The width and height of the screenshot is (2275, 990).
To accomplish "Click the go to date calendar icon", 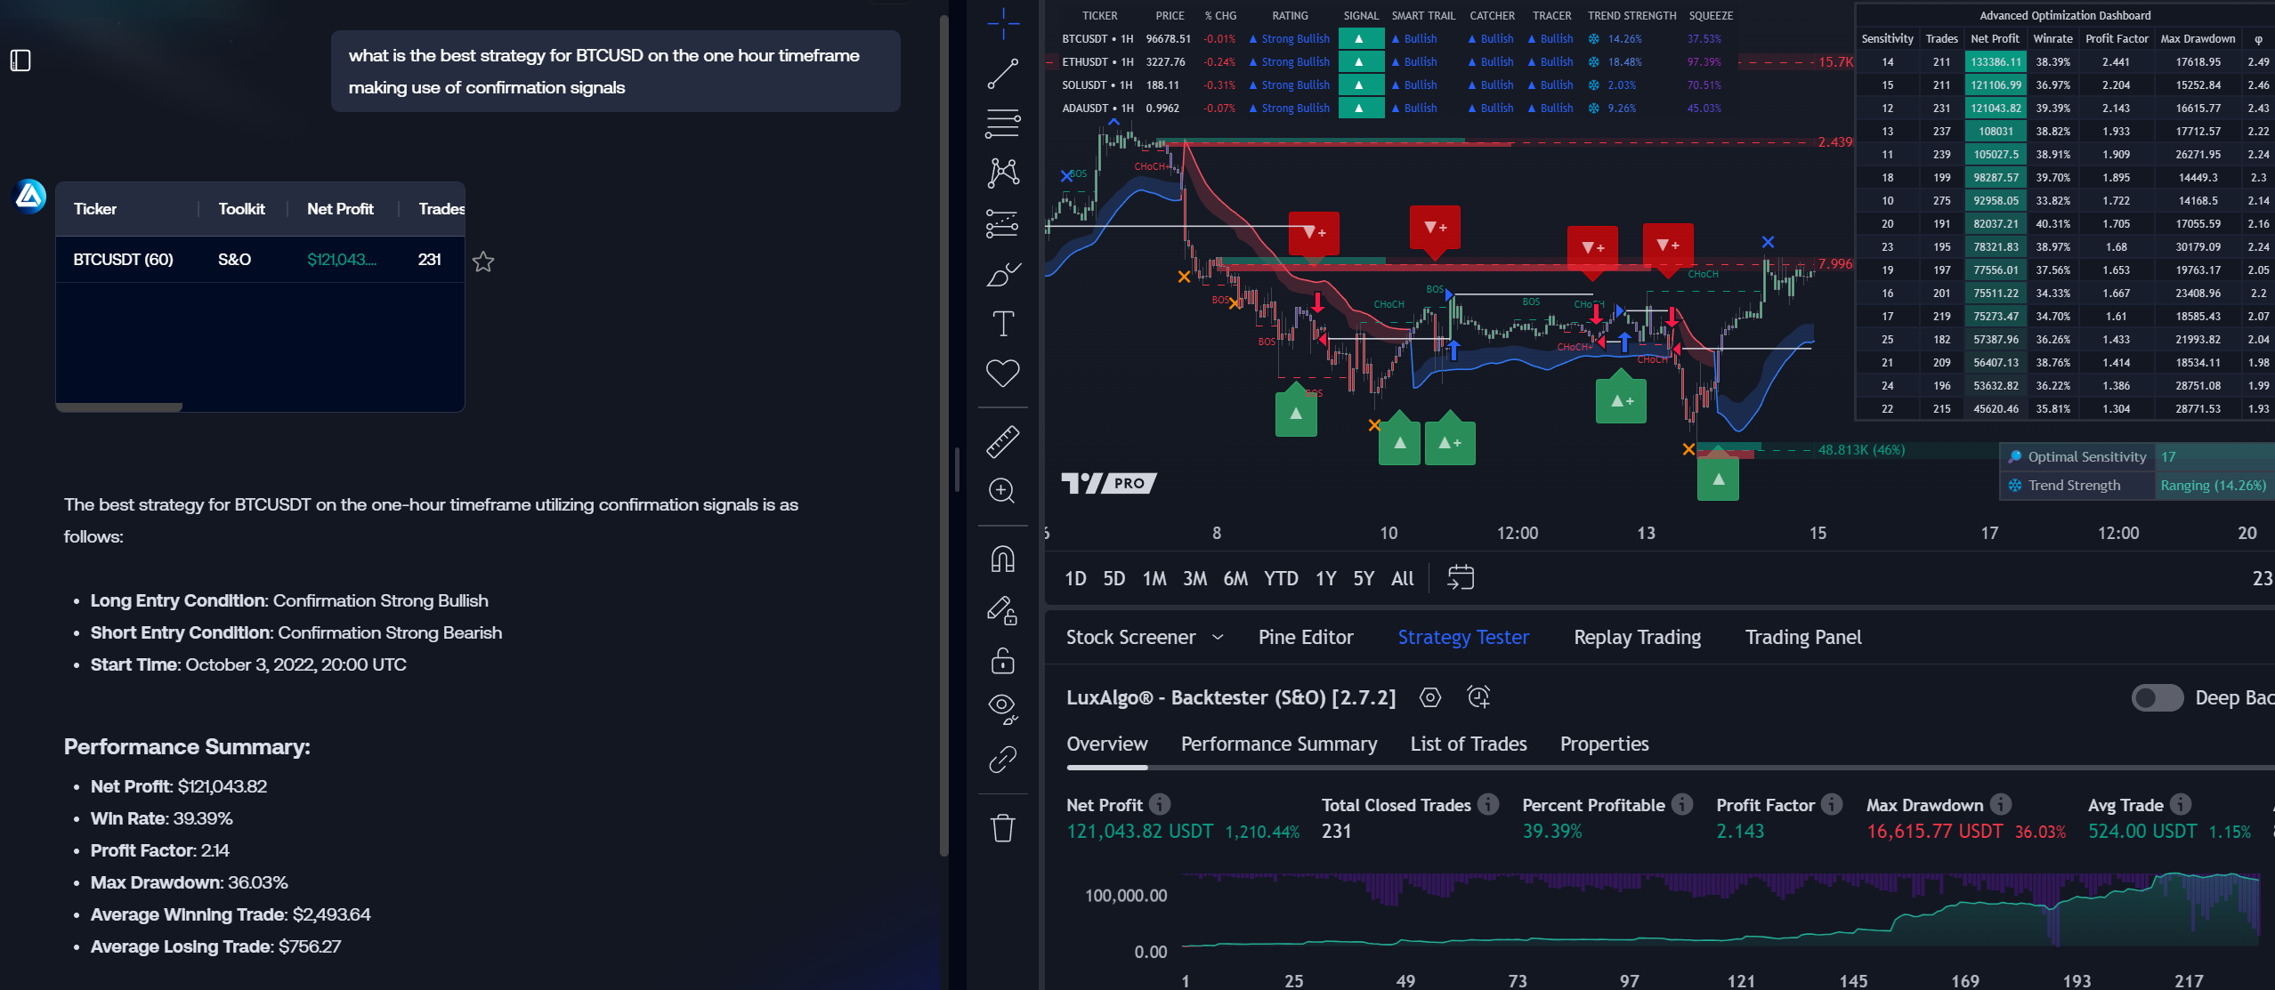I will click(x=1461, y=578).
